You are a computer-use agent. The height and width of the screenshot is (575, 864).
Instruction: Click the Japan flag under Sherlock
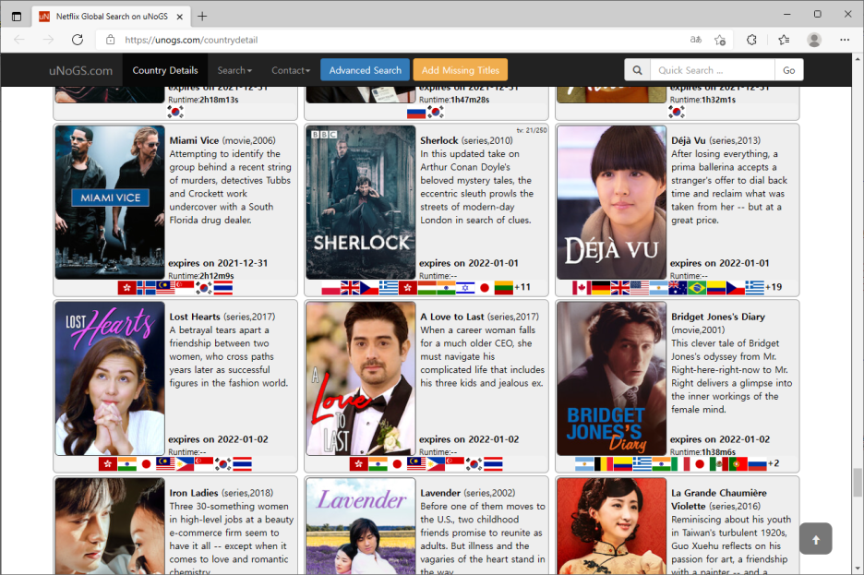[x=485, y=288]
